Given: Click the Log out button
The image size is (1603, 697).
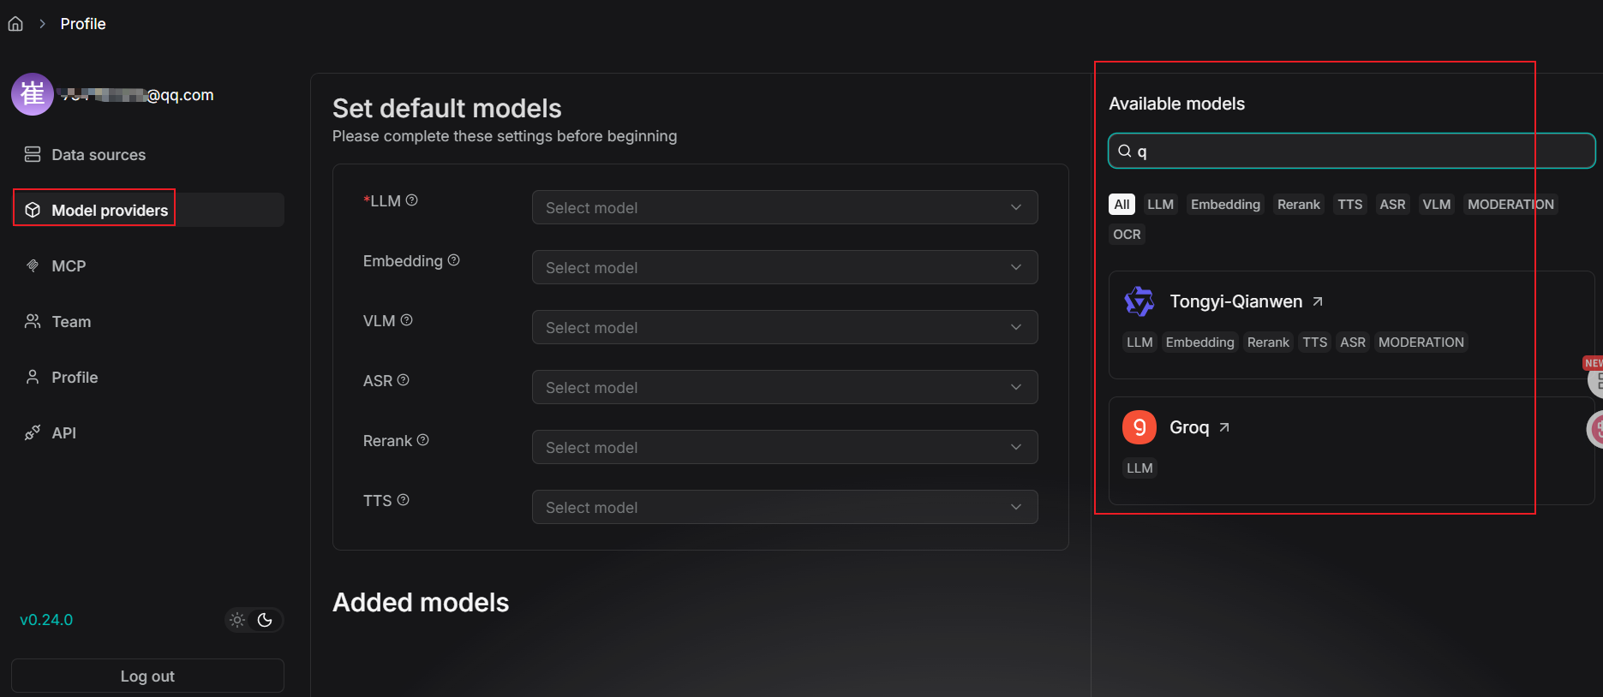Looking at the screenshot, I should coord(147,676).
